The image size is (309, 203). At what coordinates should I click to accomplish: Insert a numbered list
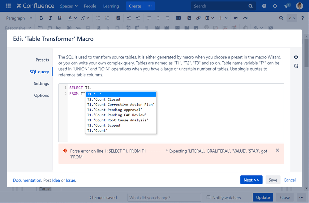click(x=107, y=18)
